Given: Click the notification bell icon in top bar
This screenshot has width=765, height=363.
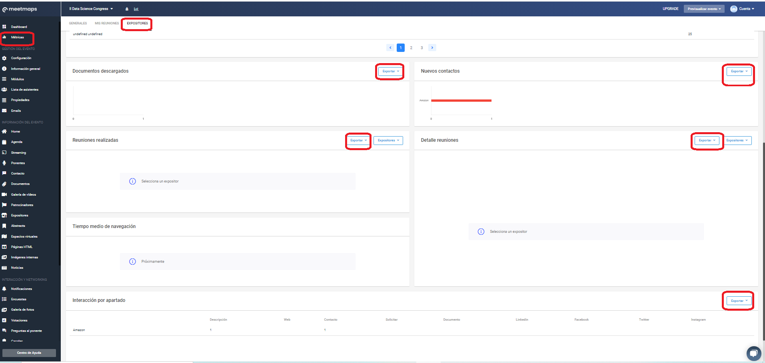Looking at the screenshot, I should pyautogui.click(x=127, y=9).
